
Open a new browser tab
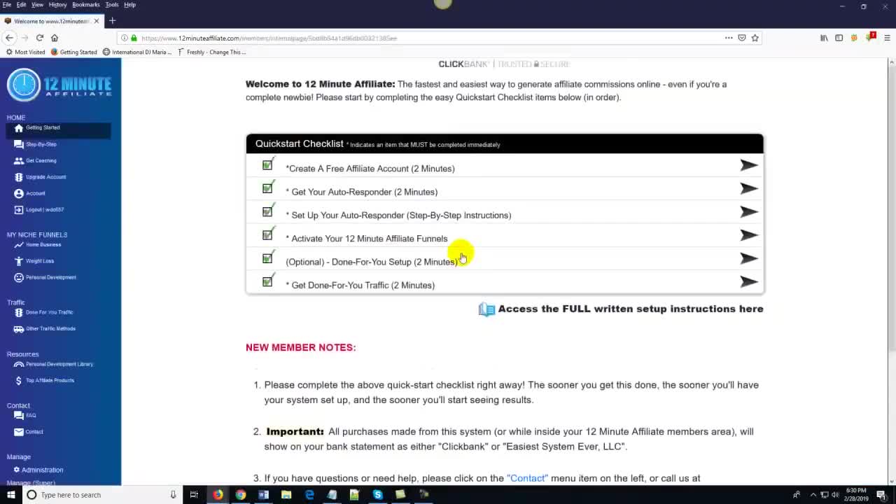[x=112, y=21]
